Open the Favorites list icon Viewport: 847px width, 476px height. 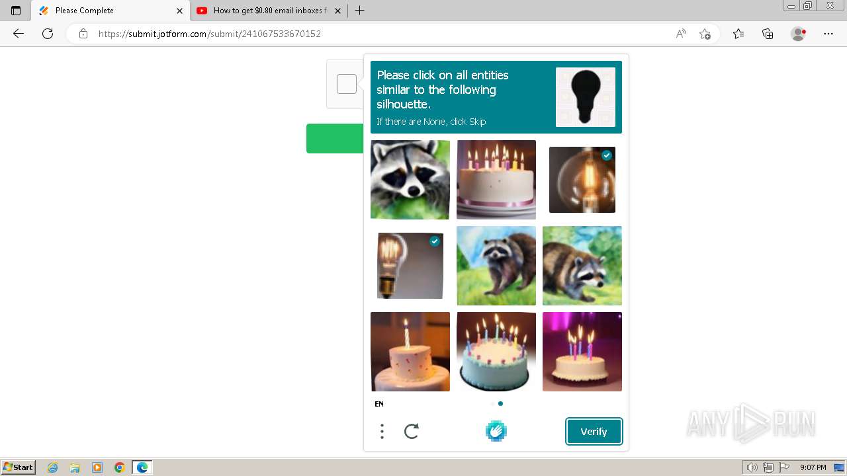coord(738,34)
